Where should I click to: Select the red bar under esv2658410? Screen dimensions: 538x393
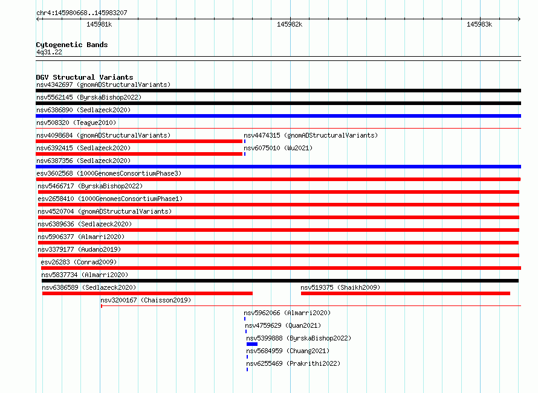pyautogui.click(x=279, y=205)
